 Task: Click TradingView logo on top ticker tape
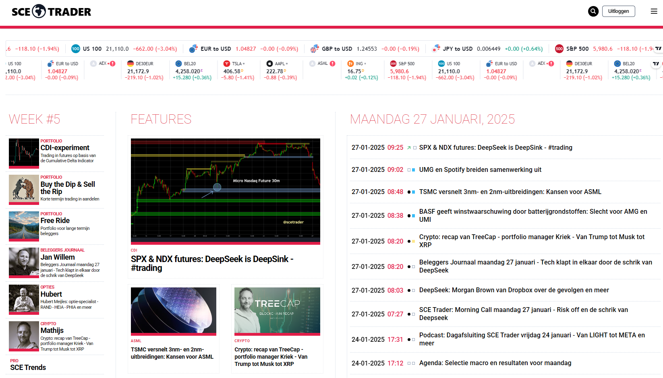click(x=658, y=48)
